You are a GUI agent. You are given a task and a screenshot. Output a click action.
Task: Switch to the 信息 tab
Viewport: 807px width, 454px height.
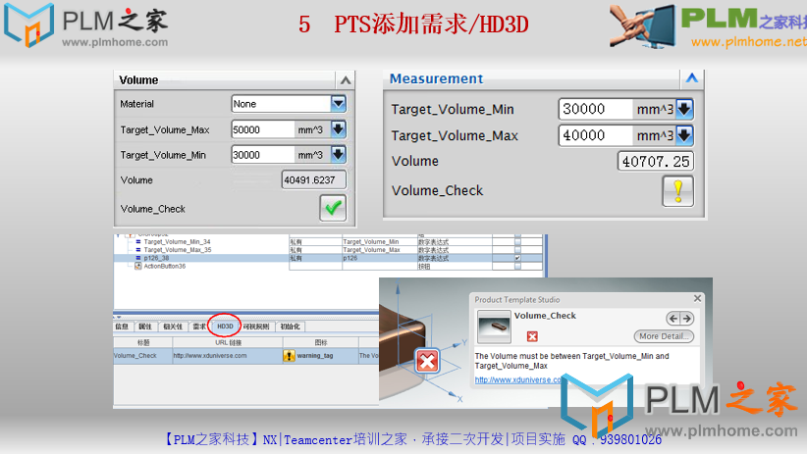[122, 327]
